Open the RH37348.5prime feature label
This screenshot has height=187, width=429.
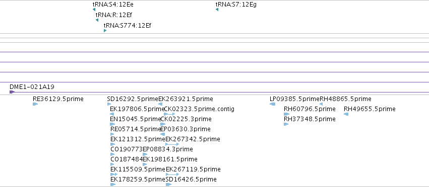click(x=310, y=119)
